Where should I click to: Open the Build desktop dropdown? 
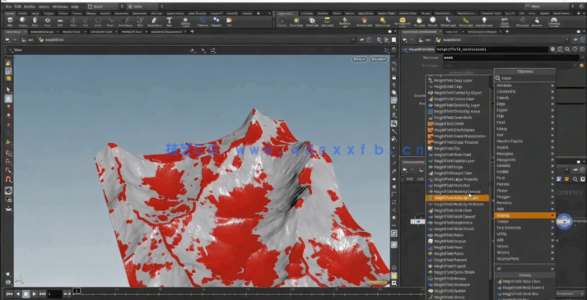click(x=107, y=7)
